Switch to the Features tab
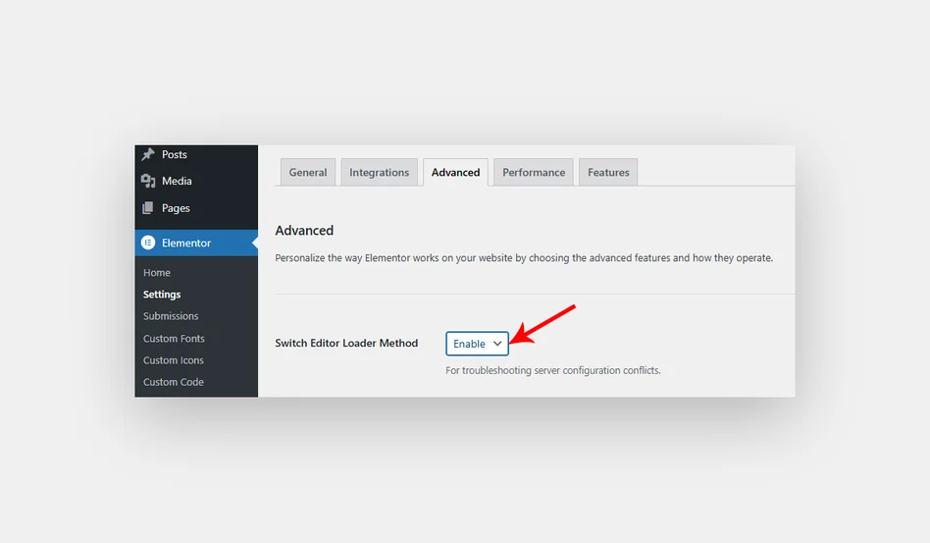930x543 pixels. 608,173
